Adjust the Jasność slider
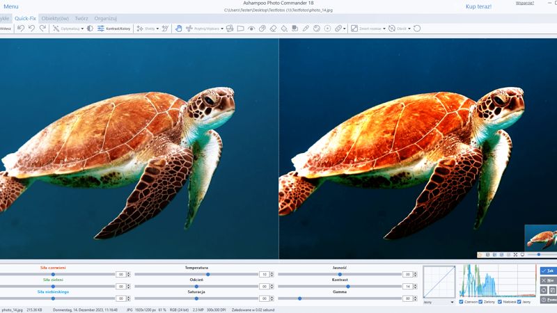557x313 pixels. [340, 274]
